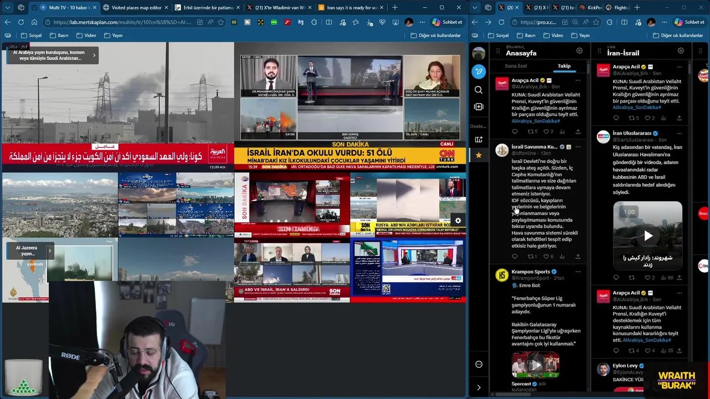Screen dimensions: 710x399
Task: Open workspaces icon in left browser title bar
Action: (21, 8)
